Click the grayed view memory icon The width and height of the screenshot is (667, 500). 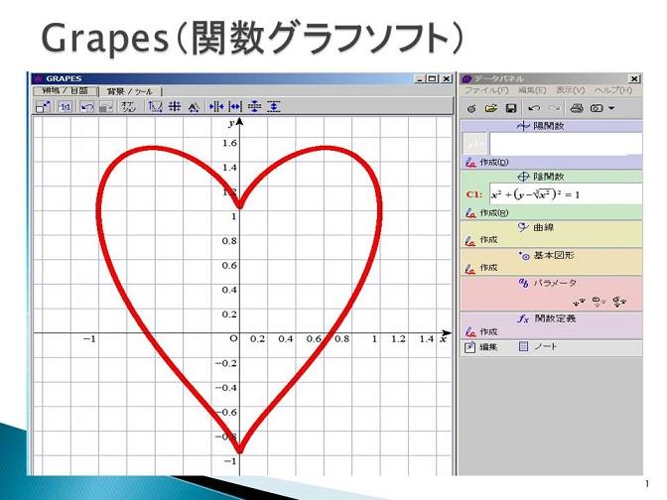(x=105, y=107)
